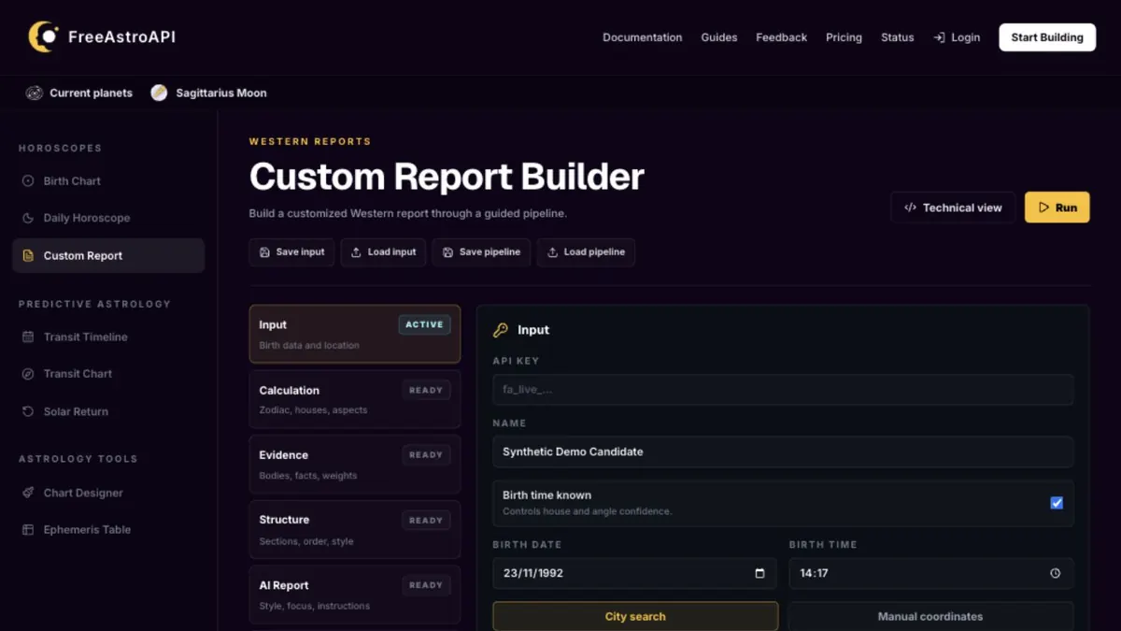Click the Load input upload icon
Screen dimensions: 1121x631
[356, 252]
